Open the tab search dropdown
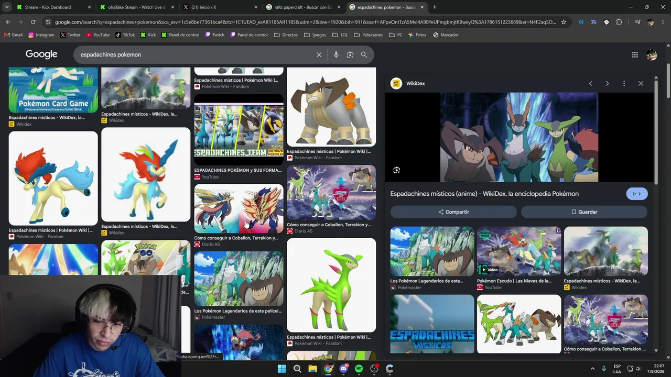The width and height of the screenshot is (671, 377). (7, 7)
